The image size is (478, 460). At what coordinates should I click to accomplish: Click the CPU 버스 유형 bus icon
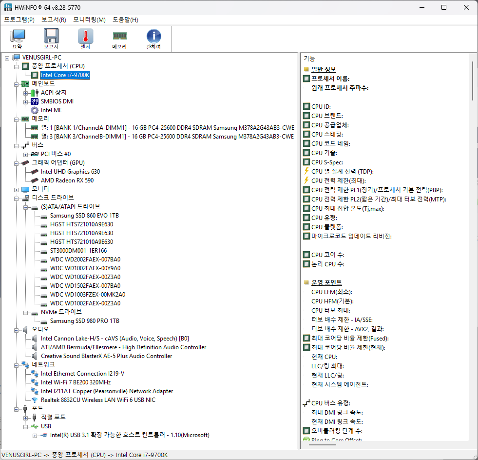[306, 403]
